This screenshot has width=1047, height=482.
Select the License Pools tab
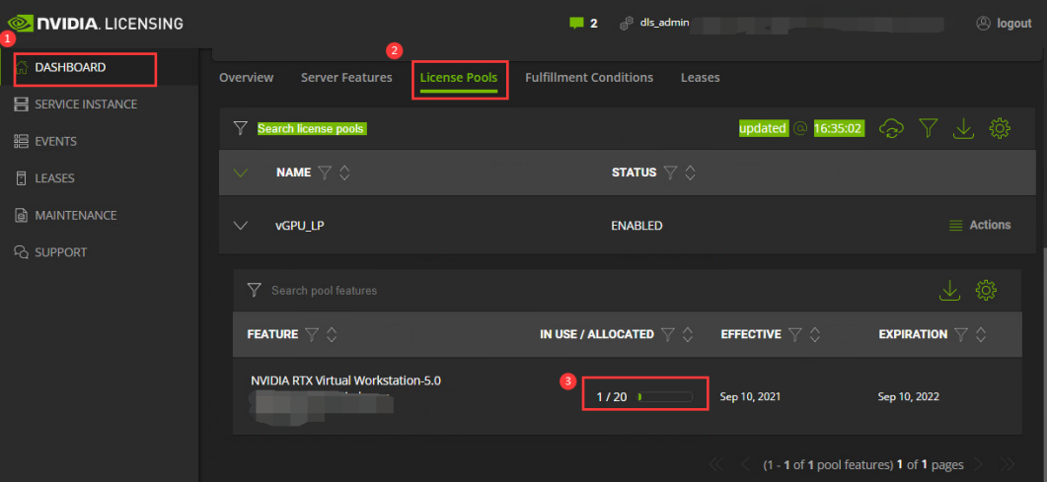click(x=459, y=77)
